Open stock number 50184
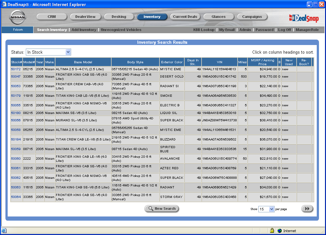 pos(16,140)
